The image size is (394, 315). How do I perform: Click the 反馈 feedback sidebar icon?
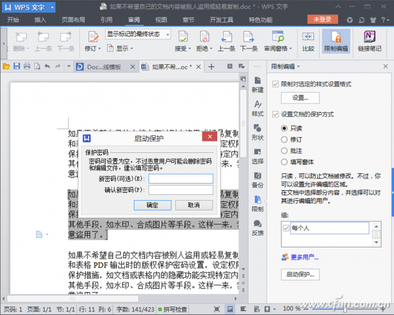tap(257, 226)
